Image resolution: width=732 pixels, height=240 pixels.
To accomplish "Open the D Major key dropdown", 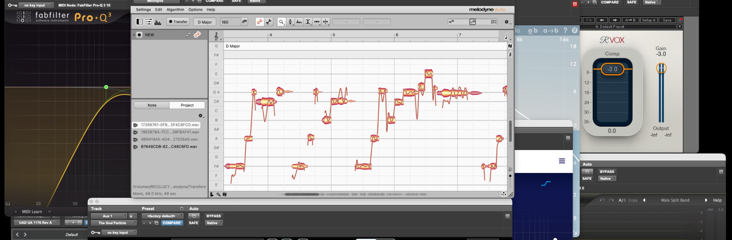I will pyautogui.click(x=205, y=22).
